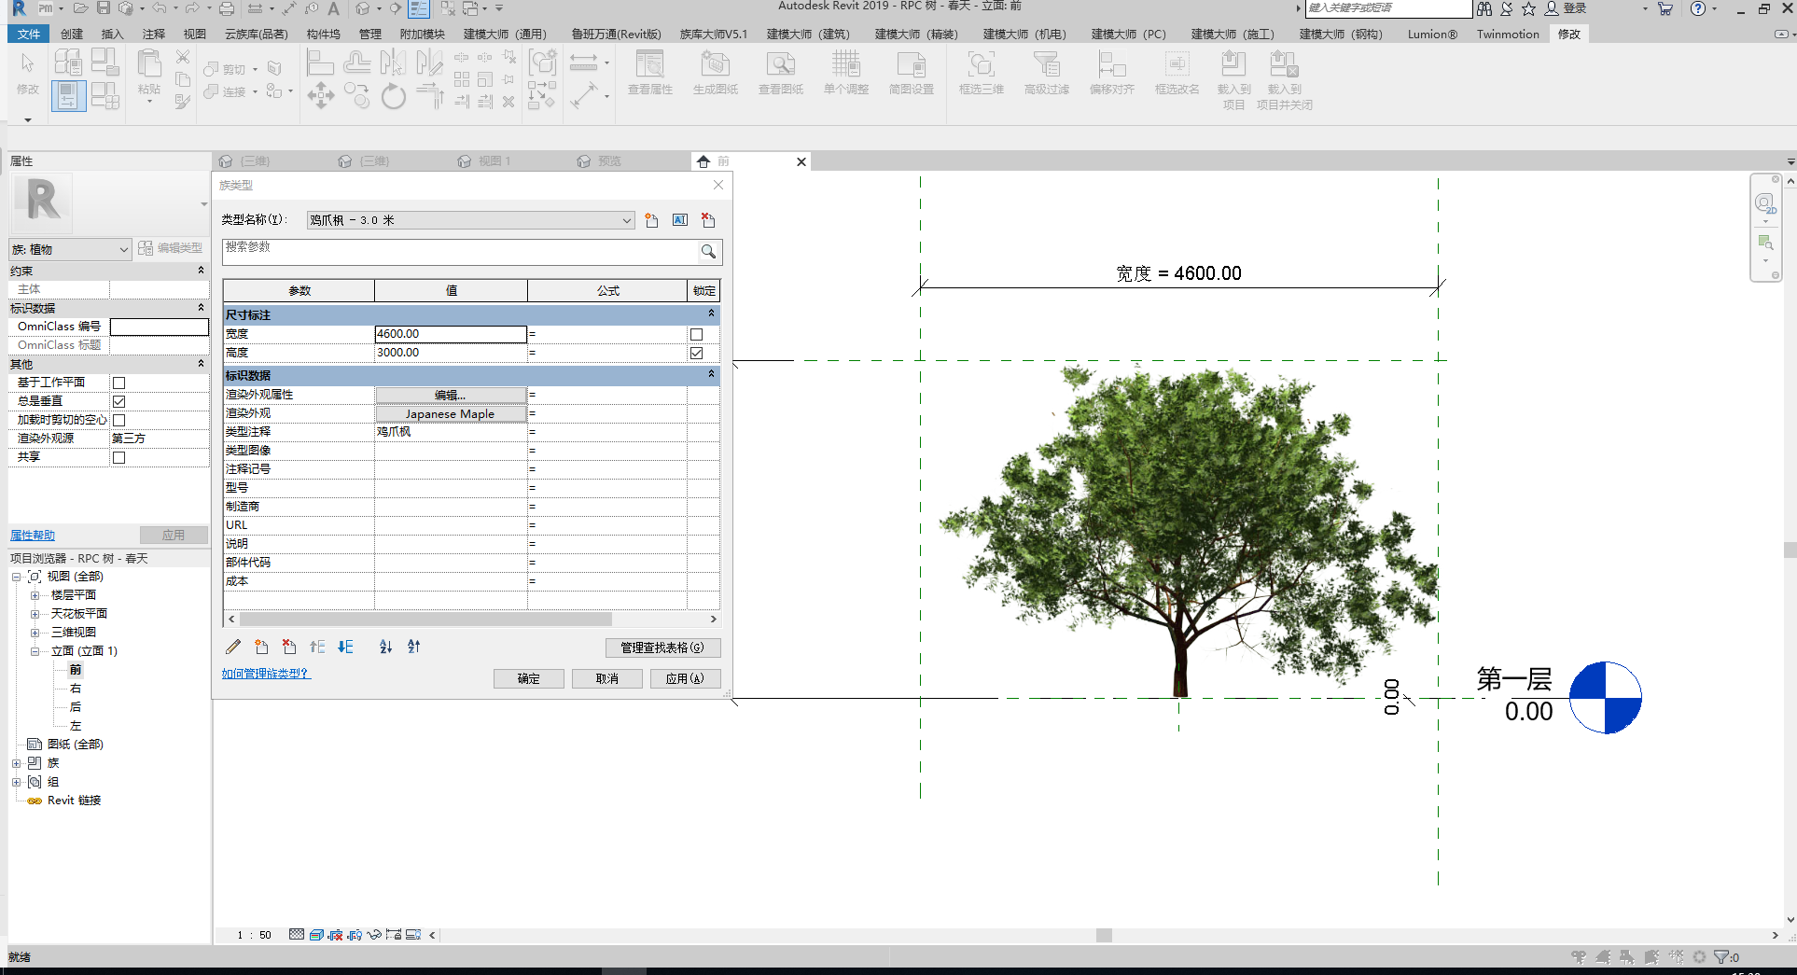
Task: Open the 类型名称 dropdown
Action: pos(626,220)
